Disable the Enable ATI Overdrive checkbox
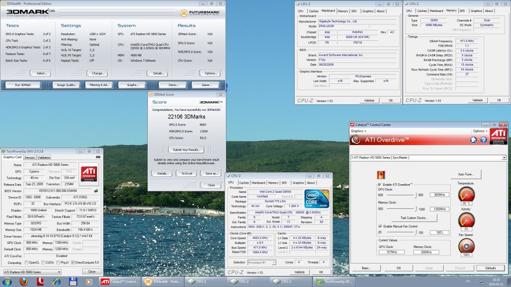 [379, 185]
